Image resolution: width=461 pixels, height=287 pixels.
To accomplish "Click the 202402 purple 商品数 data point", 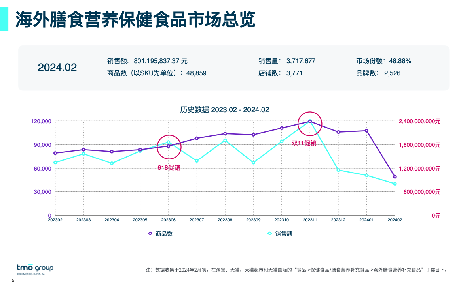I will pos(395,177).
